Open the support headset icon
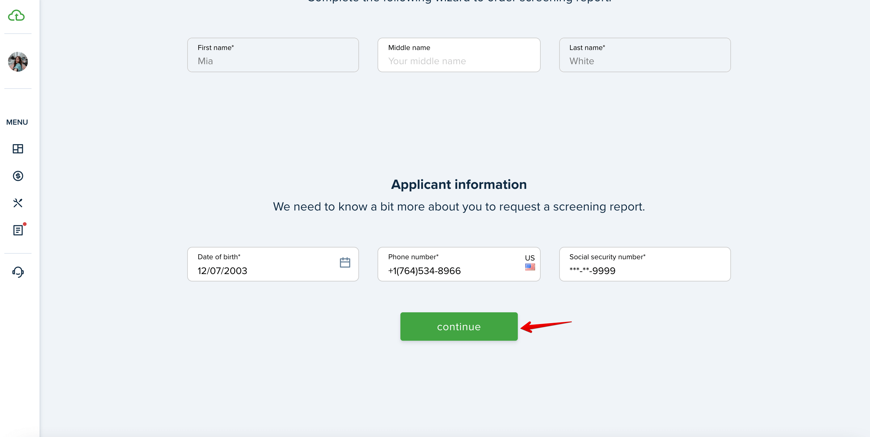The height and width of the screenshot is (437, 870). (x=18, y=272)
